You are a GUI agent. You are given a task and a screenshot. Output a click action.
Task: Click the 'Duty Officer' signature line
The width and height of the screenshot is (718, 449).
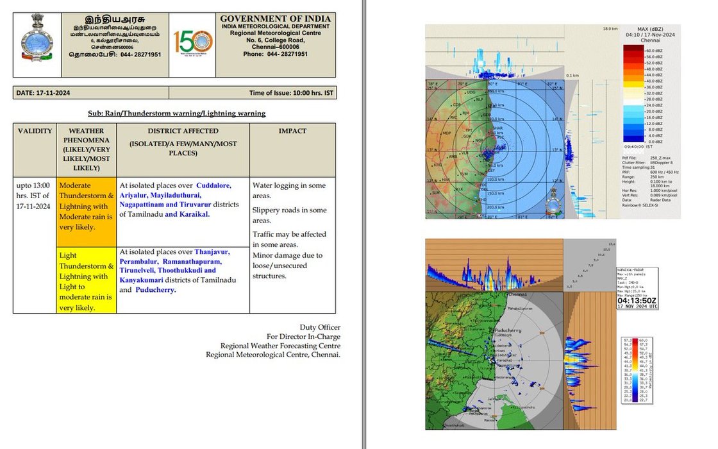(x=320, y=327)
